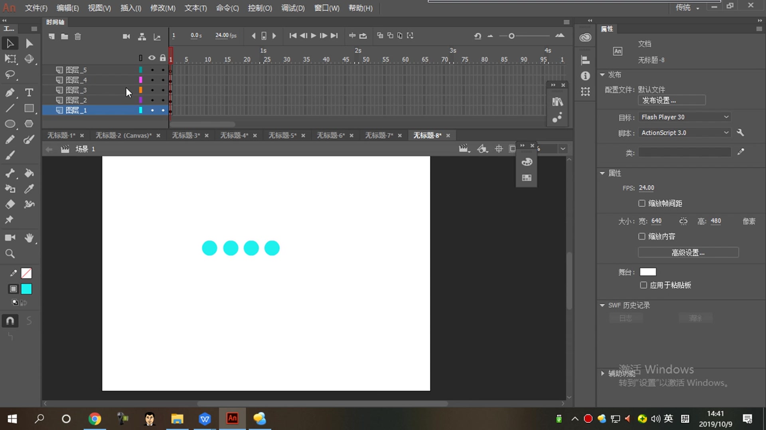This screenshot has height=430, width=766.
Task: Select the Lasso tool
Action: click(10, 75)
